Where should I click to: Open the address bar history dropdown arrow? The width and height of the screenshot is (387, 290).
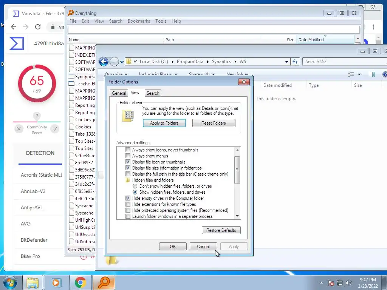286,62
